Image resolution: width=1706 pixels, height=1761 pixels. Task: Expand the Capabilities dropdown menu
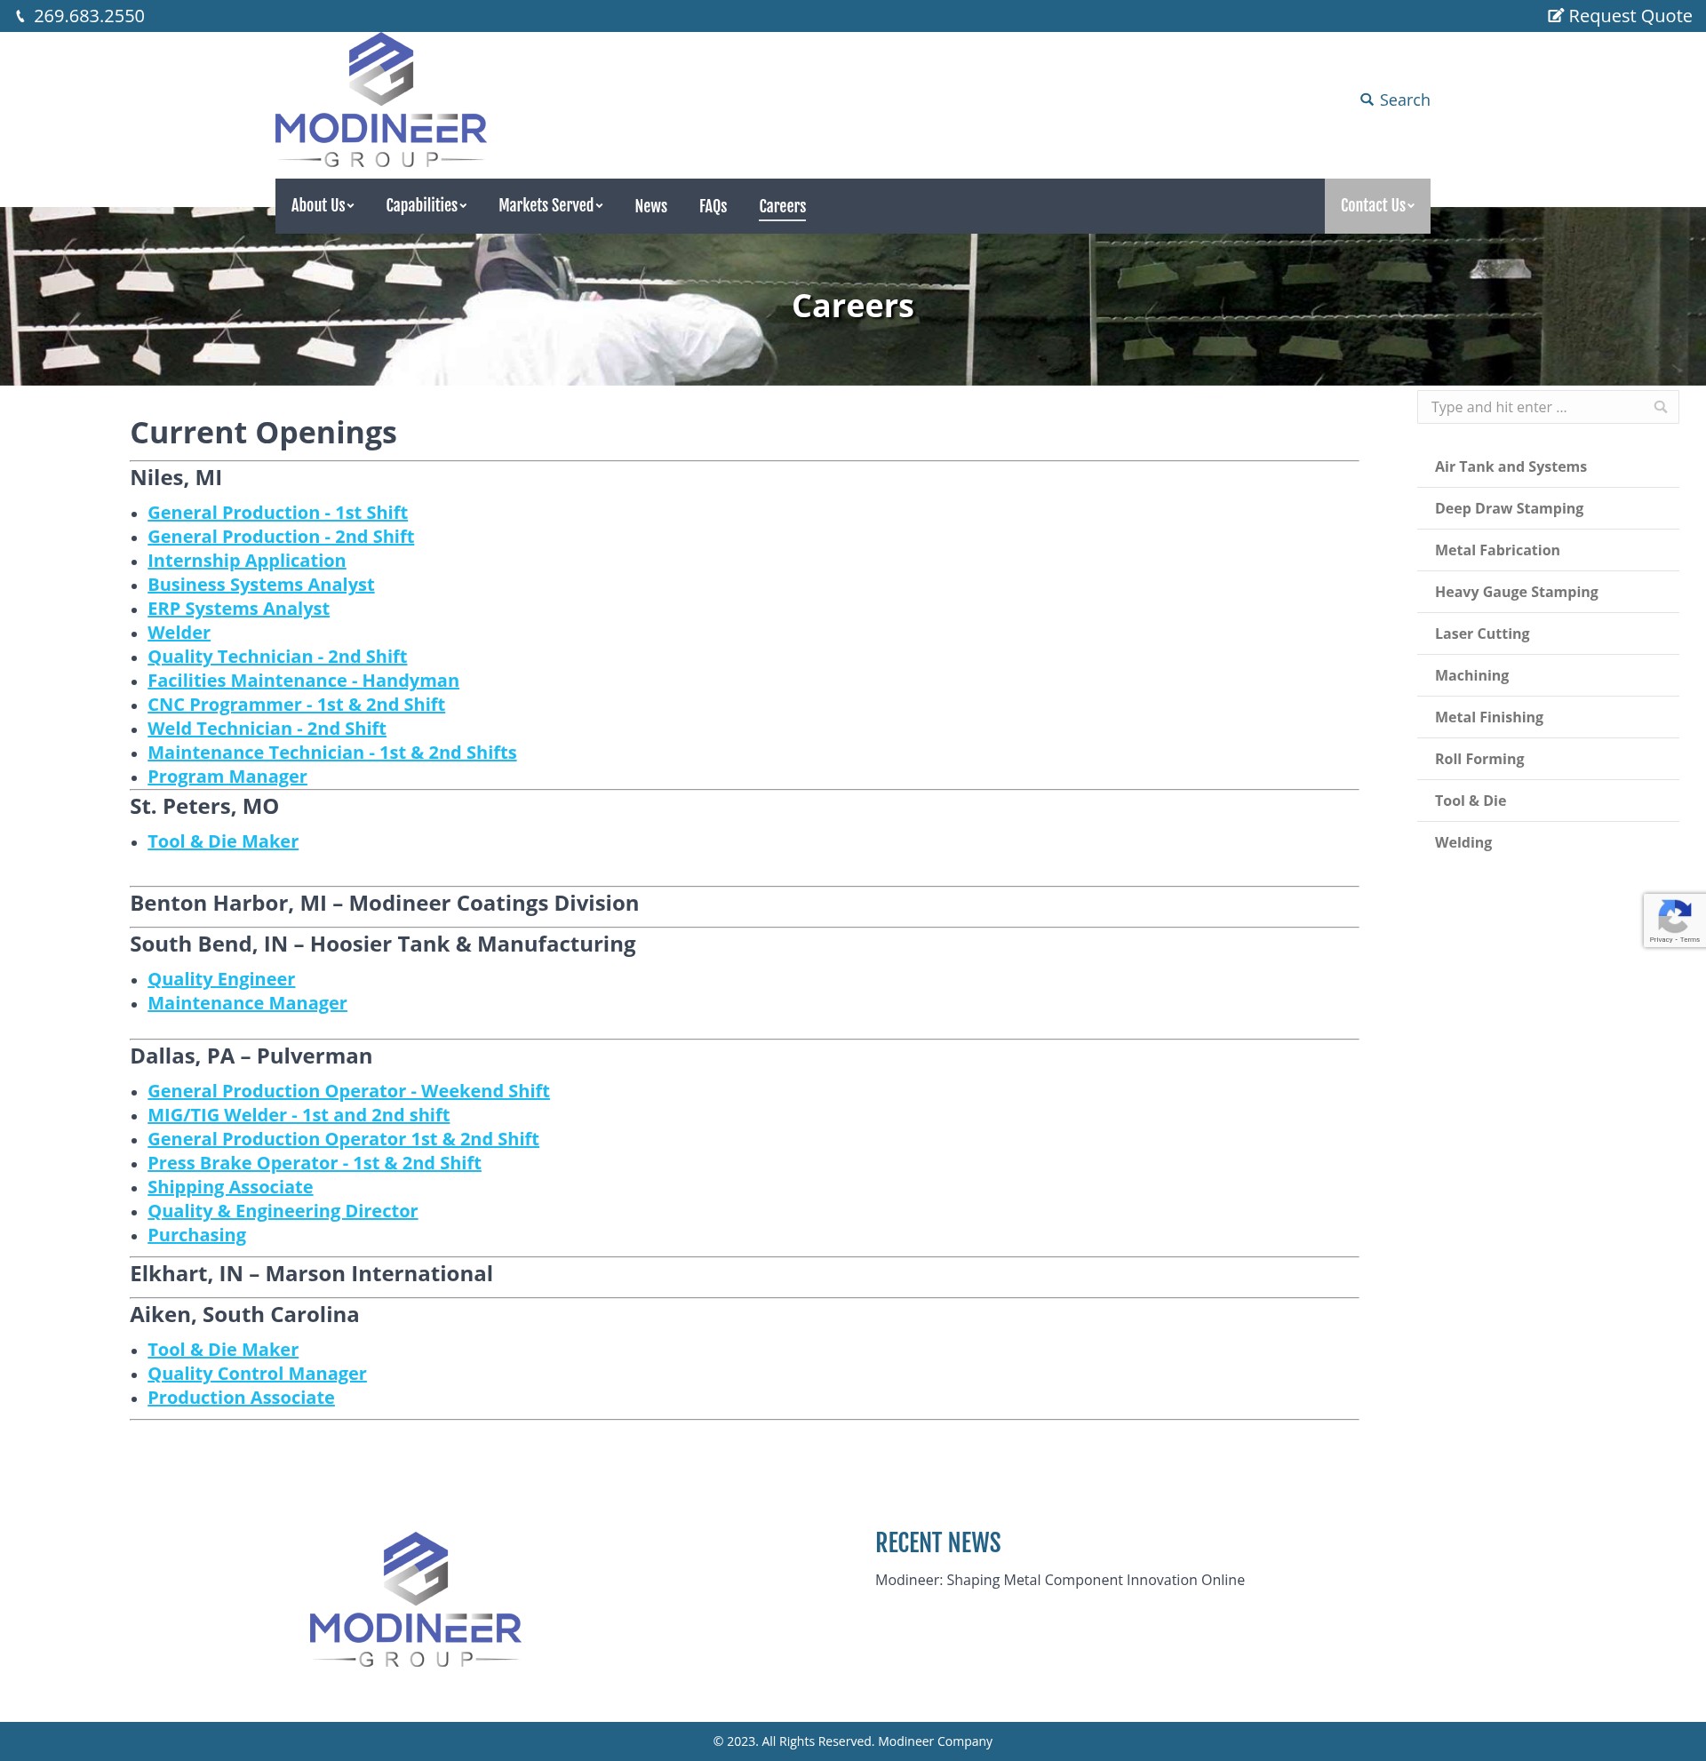[x=426, y=206]
